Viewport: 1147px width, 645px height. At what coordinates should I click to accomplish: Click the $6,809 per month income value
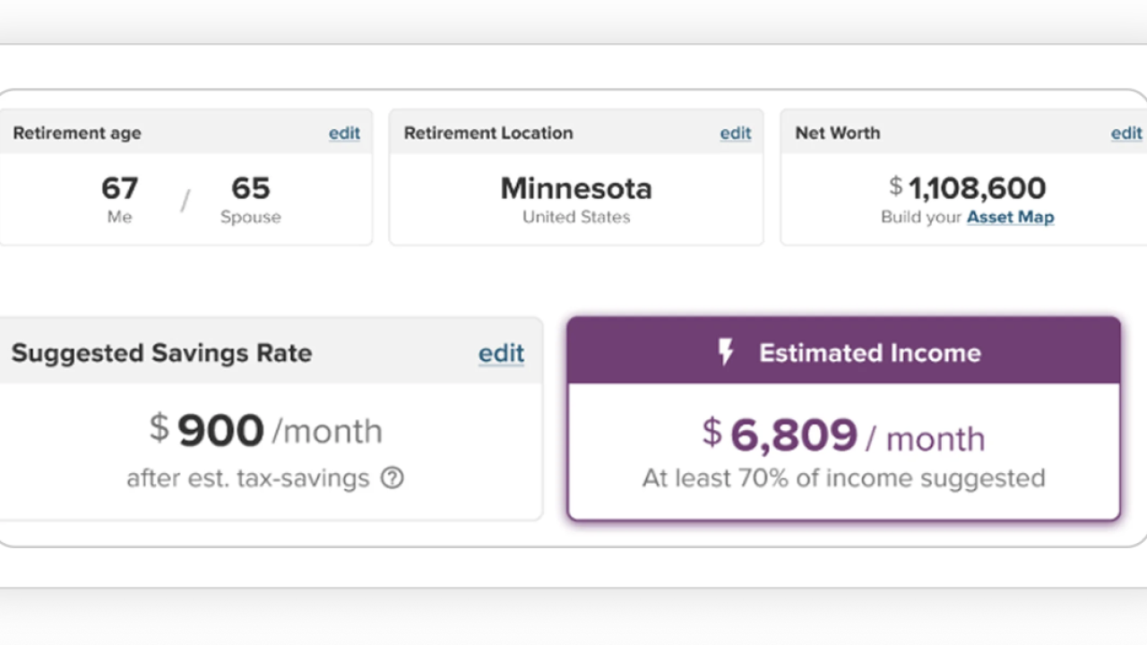[x=793, y=435]
